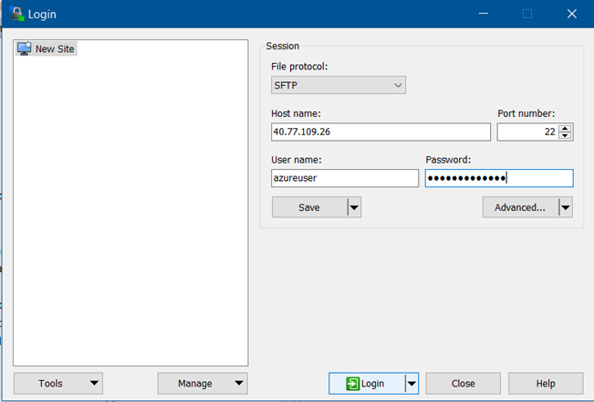Open the Tools menu button
The width and height of the screenshot is (594, 402).
point(58,383)
